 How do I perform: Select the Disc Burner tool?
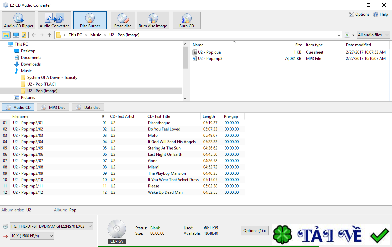tap(90, 20)
